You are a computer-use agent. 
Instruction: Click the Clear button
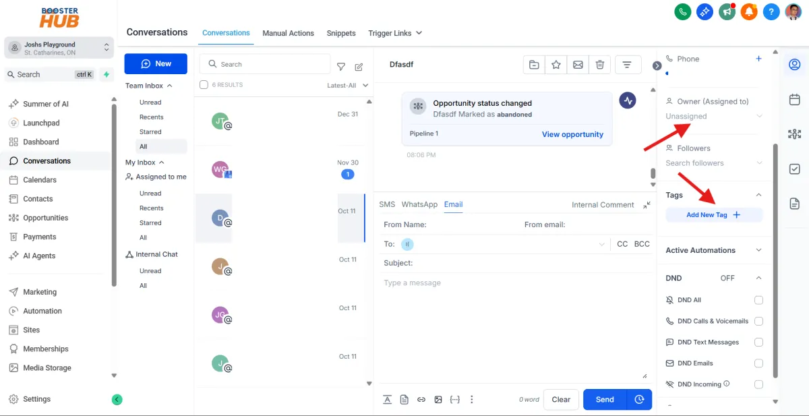point(561,399)
